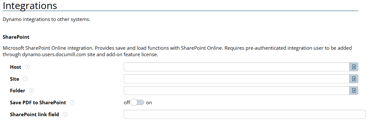Open the help icon next to Site
This screenshot has height=123, width=371.
click(25, 79)
